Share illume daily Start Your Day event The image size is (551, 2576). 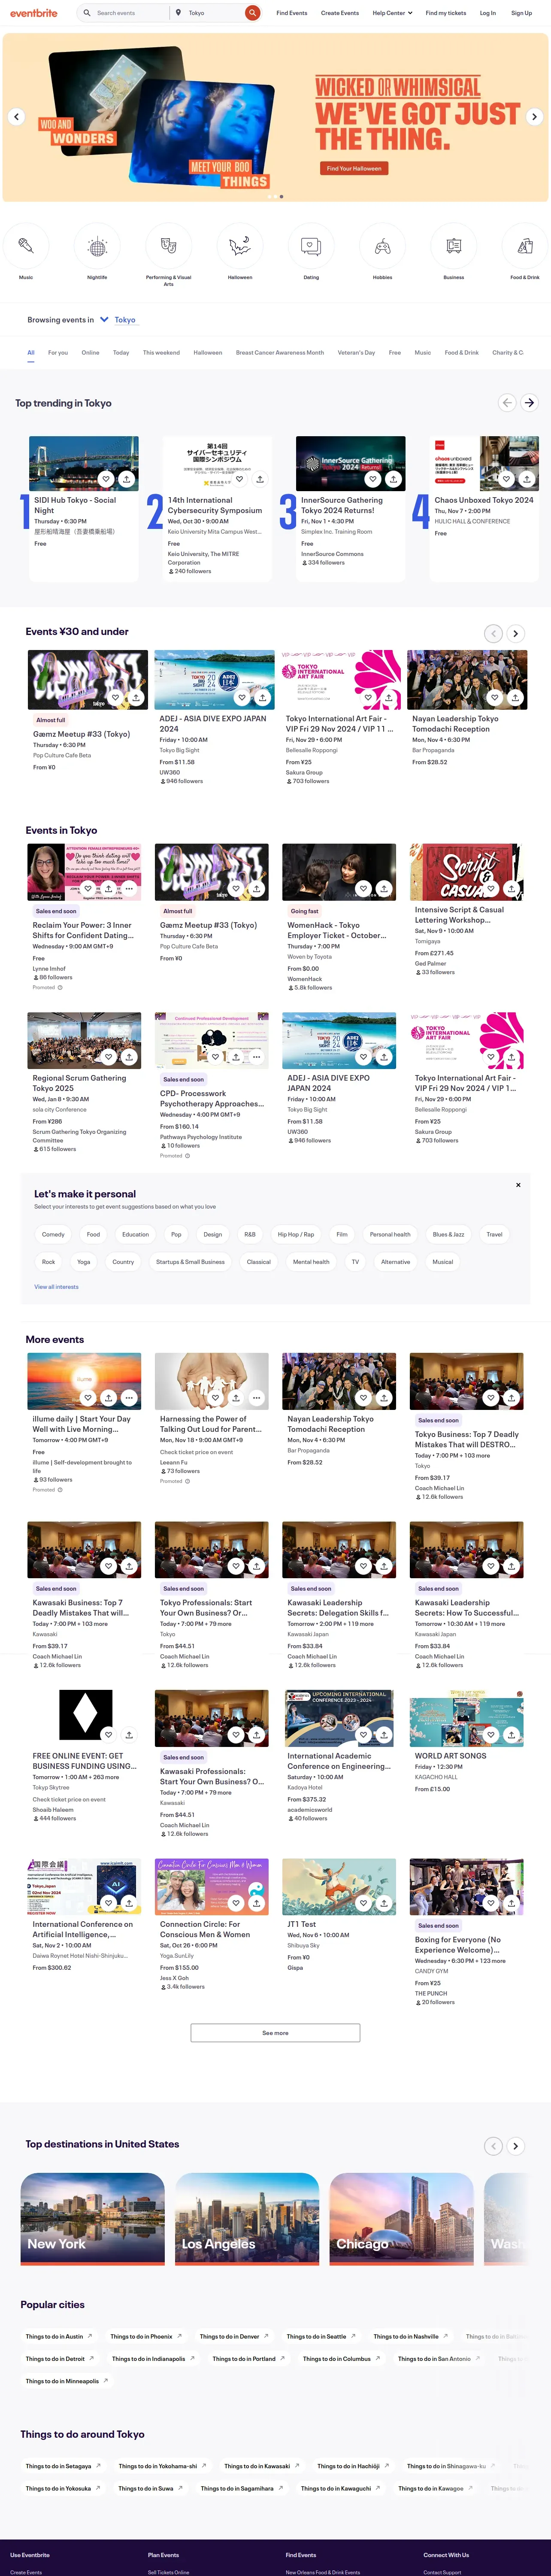109,1397
